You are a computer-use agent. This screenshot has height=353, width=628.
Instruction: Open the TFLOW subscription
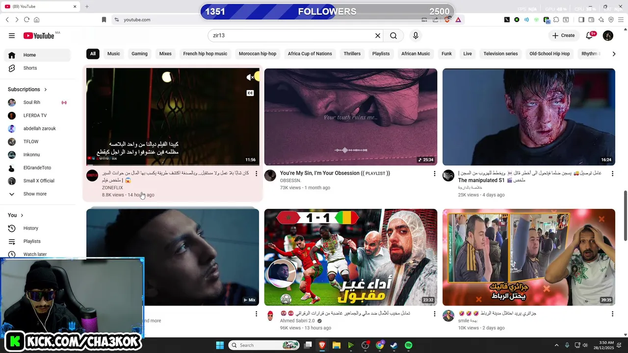click(x=37, y=142)
